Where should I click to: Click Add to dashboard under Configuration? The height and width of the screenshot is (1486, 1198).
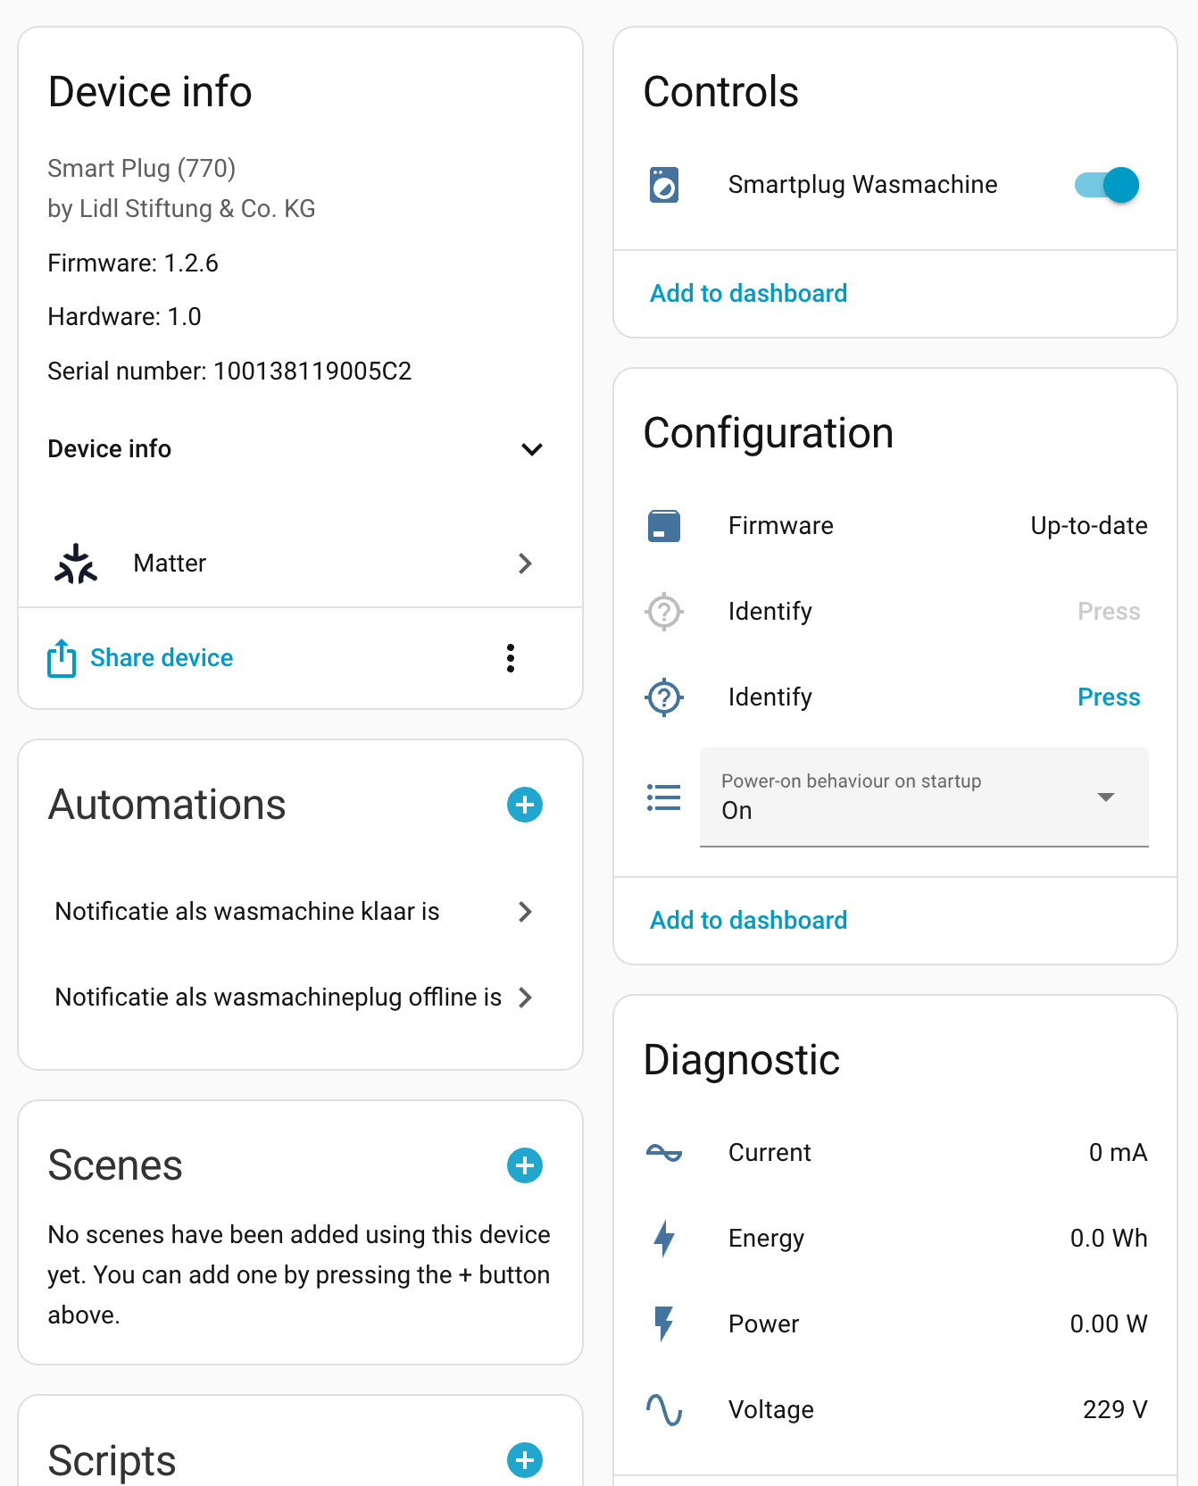[748, 920]
